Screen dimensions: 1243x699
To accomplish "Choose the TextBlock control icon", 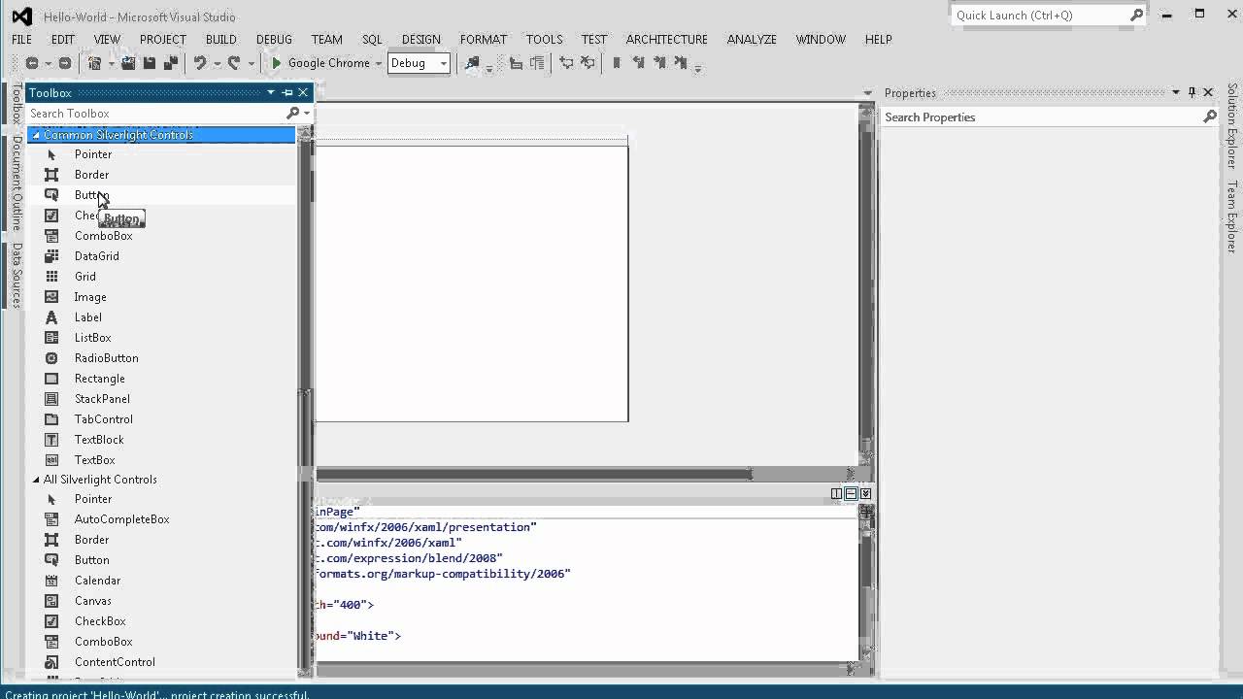I will [51, 440].
